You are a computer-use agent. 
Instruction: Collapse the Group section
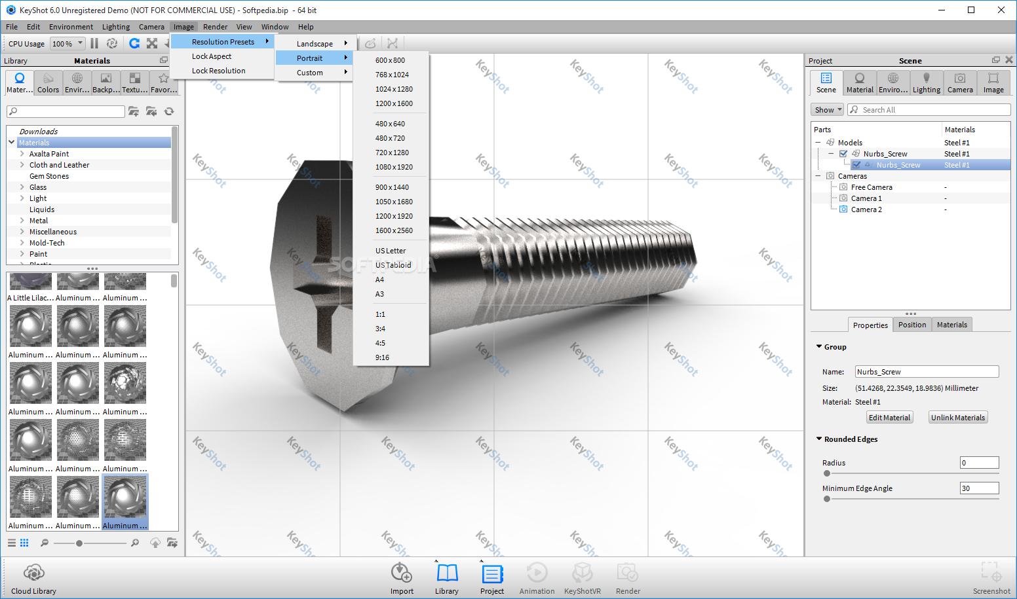(x=819, y=346)
